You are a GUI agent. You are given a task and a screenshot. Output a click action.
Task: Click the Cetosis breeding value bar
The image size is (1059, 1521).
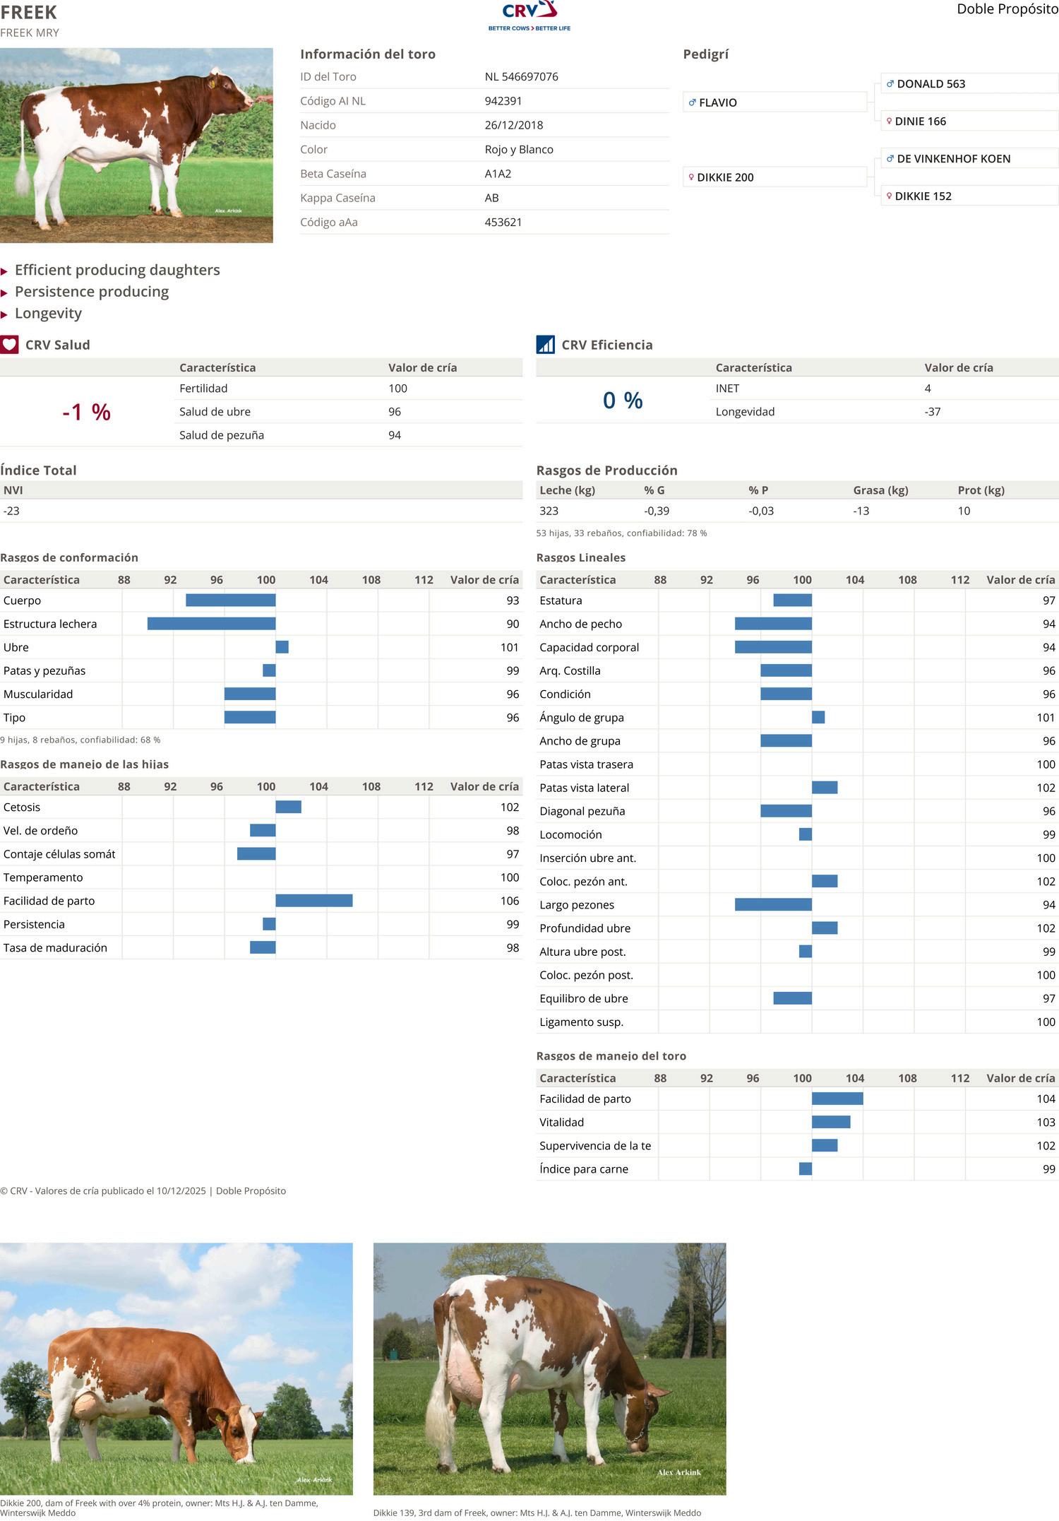click(289, 807)
